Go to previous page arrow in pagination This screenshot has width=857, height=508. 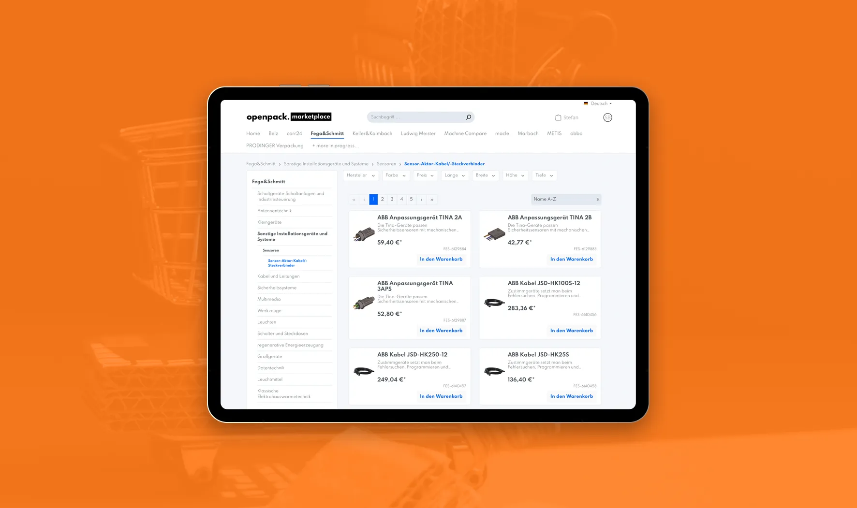pyautogui.click(x=364, y=200)
